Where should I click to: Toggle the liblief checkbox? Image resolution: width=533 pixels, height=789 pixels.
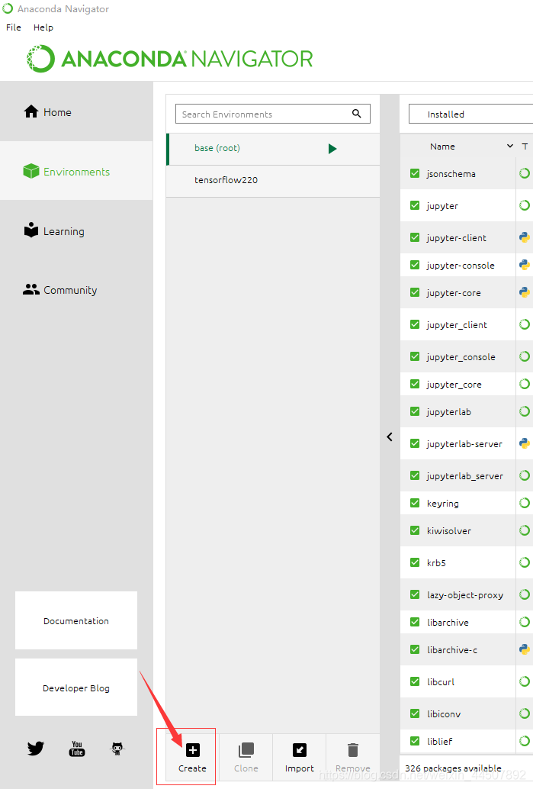point(415,741)
